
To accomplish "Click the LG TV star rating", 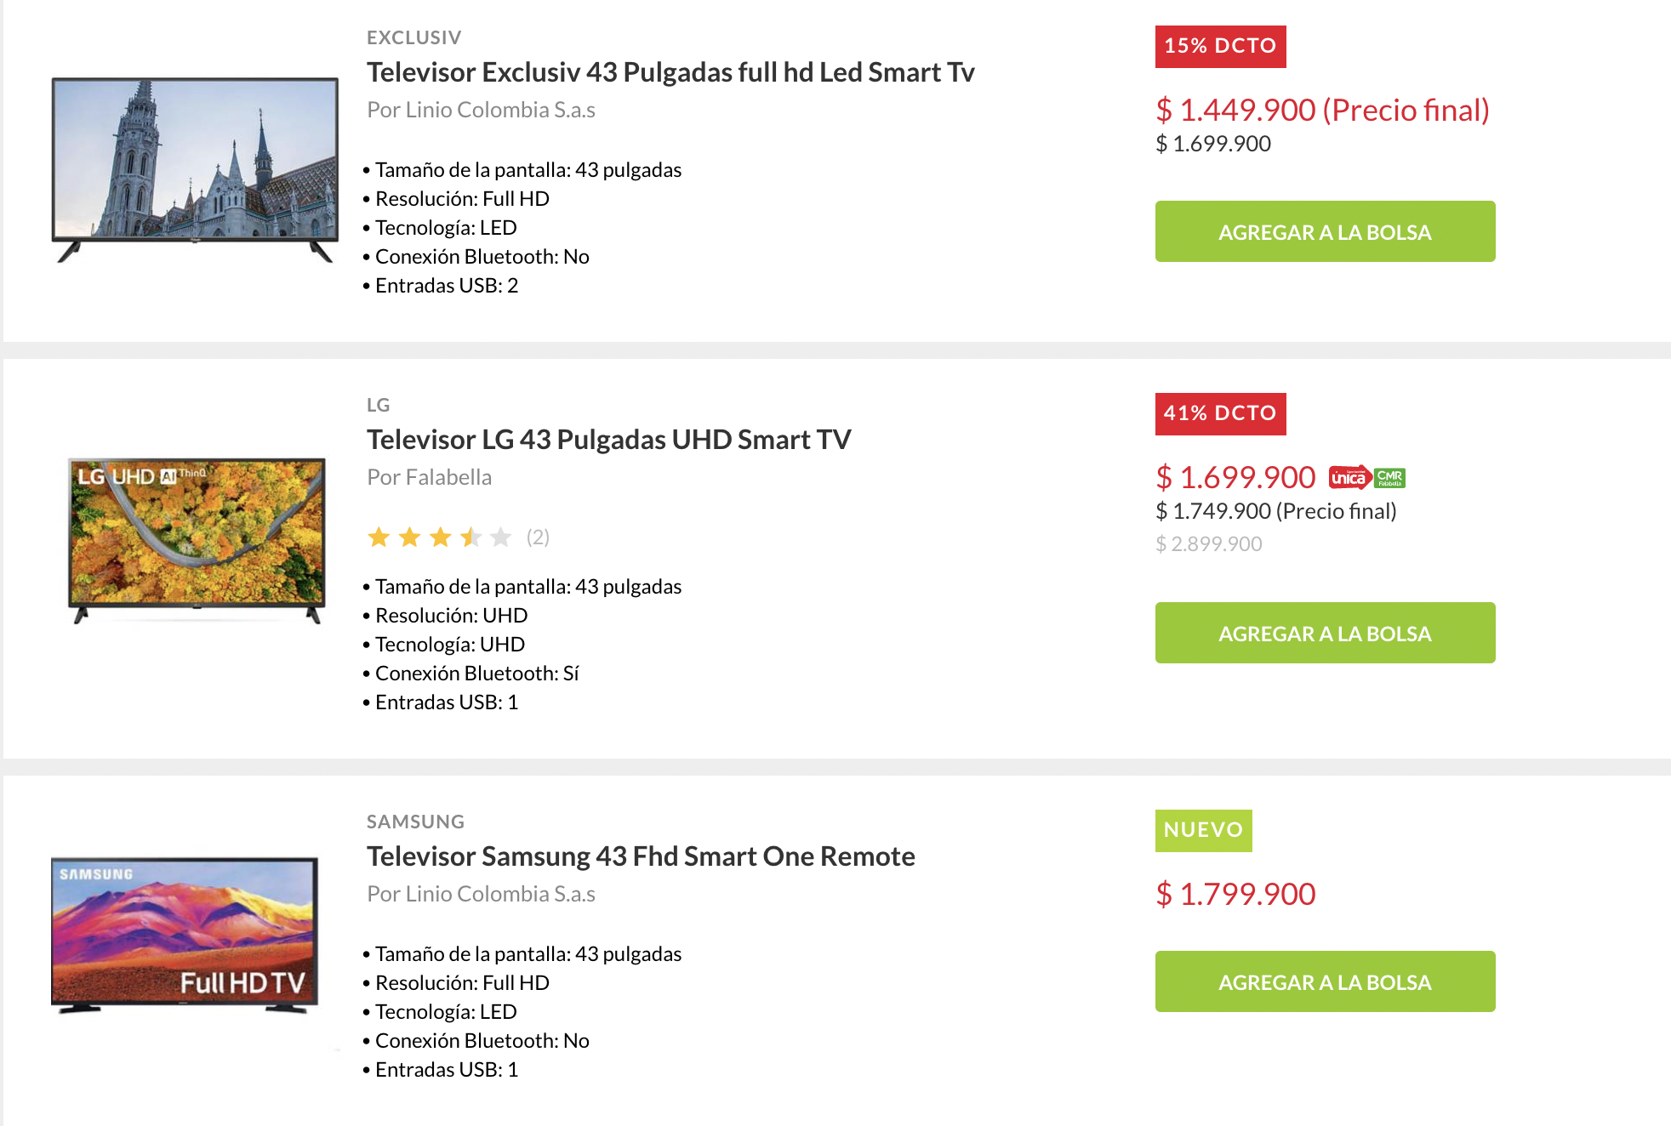I will tap(439, 537).
